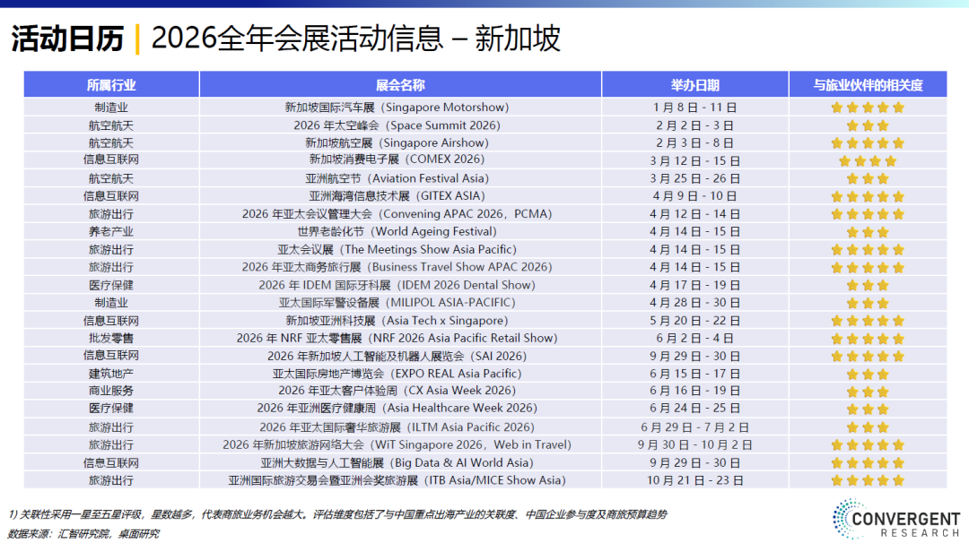Click the 建筑地产 industry cell

coord(111,374)
